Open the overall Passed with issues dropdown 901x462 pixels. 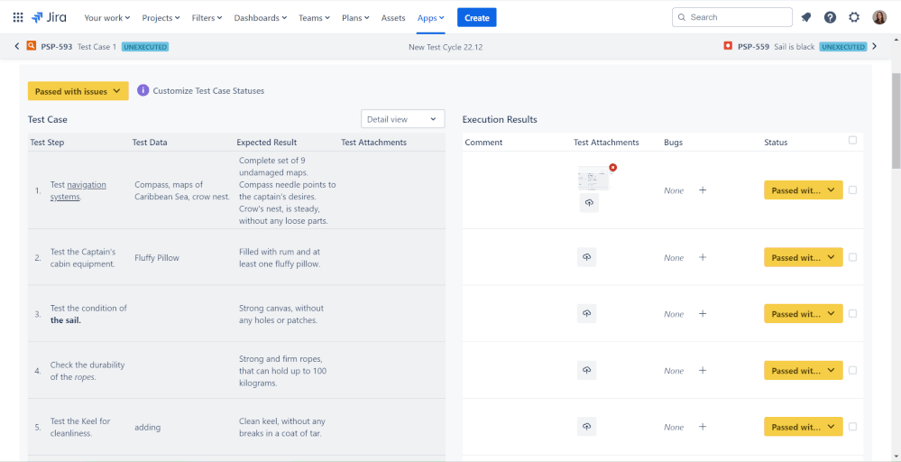(78, 91)
